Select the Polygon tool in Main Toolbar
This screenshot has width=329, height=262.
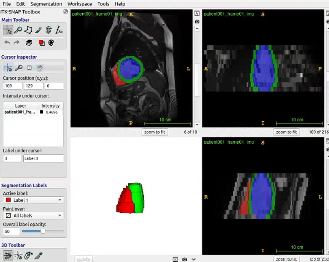click(x=28, y=30)
